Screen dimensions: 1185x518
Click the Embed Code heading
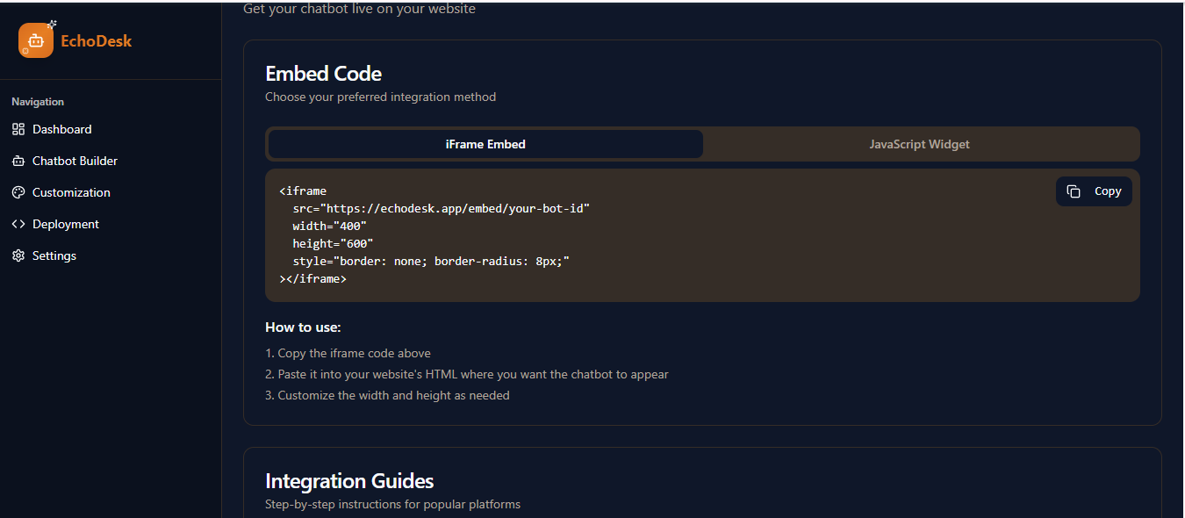pos(324,74)
